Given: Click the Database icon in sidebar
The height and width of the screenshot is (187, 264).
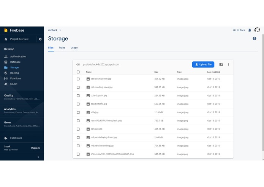Looking at the screenshot, I should click(6, 62).
